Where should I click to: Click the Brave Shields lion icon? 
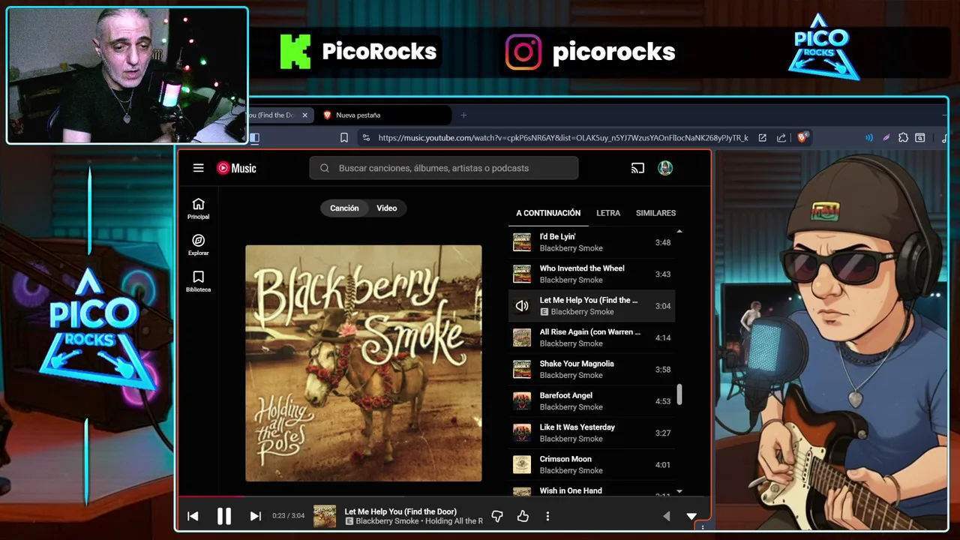[802, 137]
